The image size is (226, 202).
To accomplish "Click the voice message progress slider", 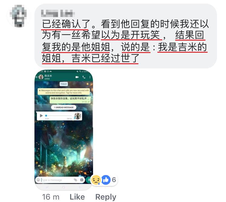I will click(x=59, y=116).
